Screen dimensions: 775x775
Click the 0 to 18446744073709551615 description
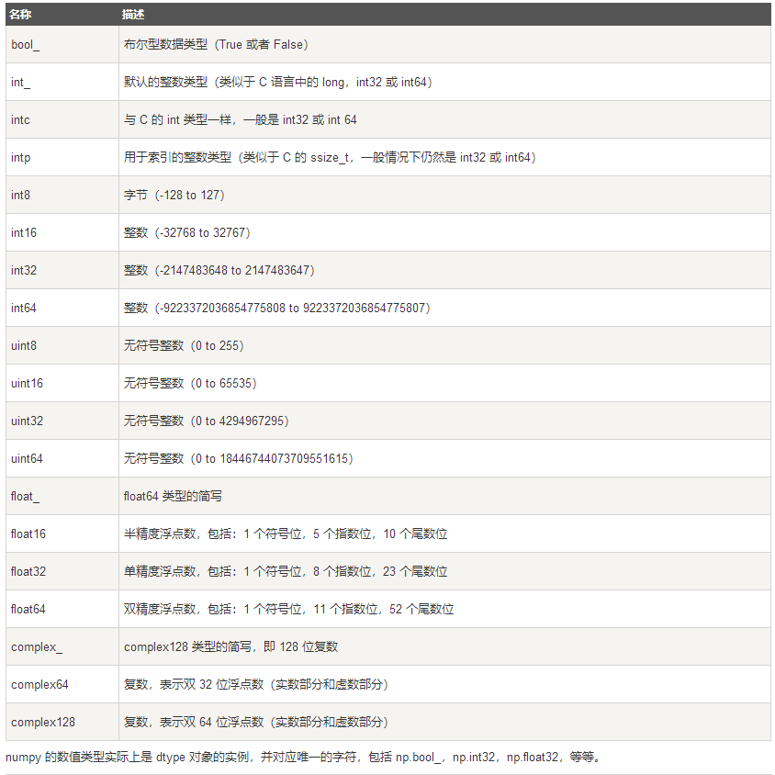pos(239,458)
